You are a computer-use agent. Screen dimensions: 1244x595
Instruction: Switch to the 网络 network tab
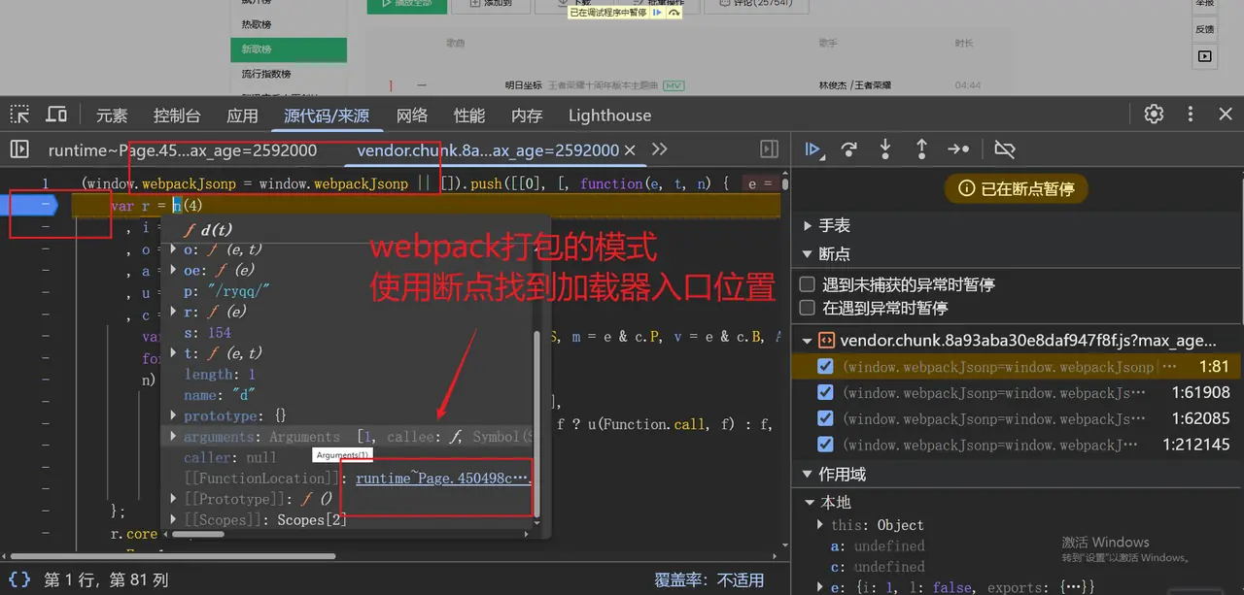coord(412,116)
